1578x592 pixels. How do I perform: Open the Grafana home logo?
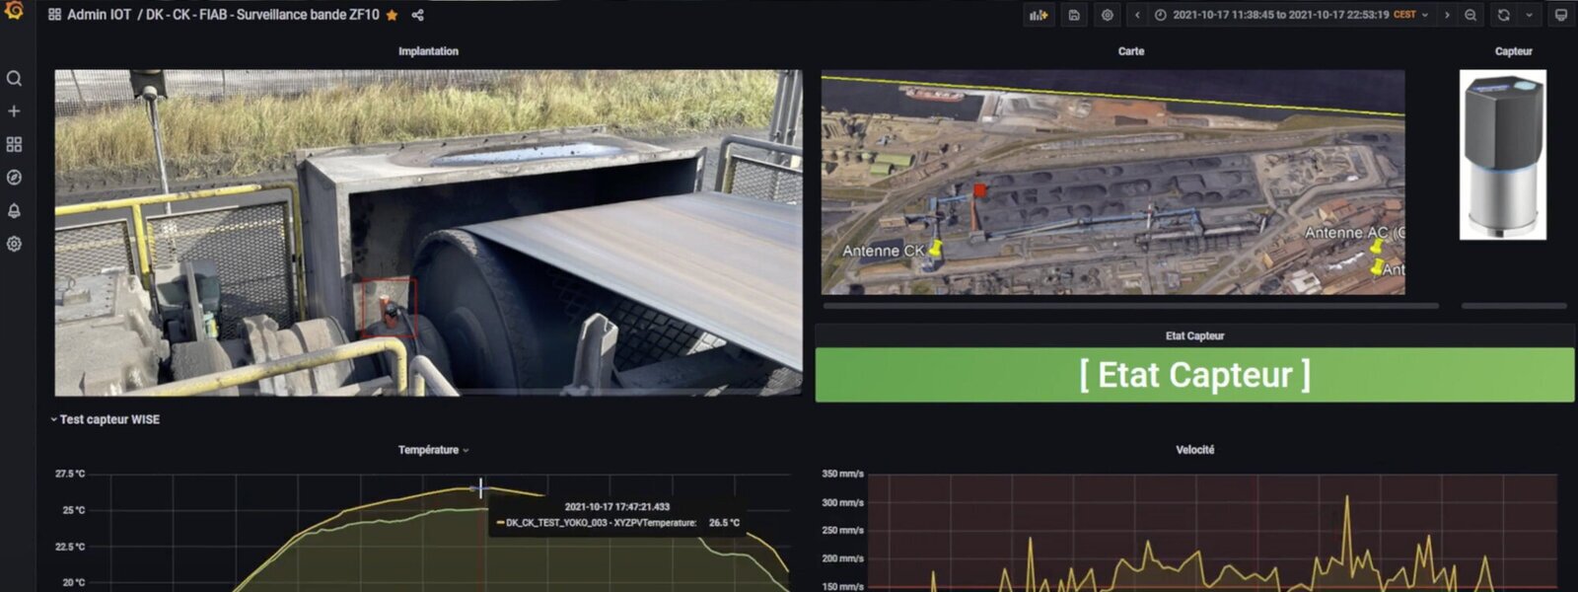(x=14, y=10)
